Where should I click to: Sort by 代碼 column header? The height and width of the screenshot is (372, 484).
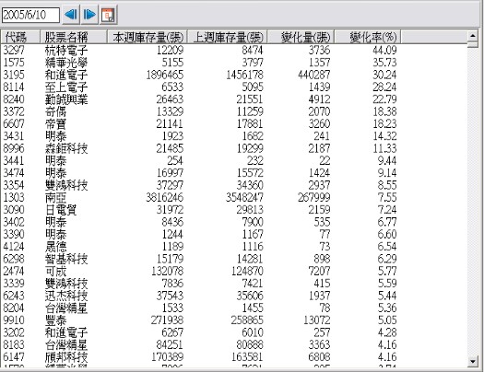pos(20,37)
